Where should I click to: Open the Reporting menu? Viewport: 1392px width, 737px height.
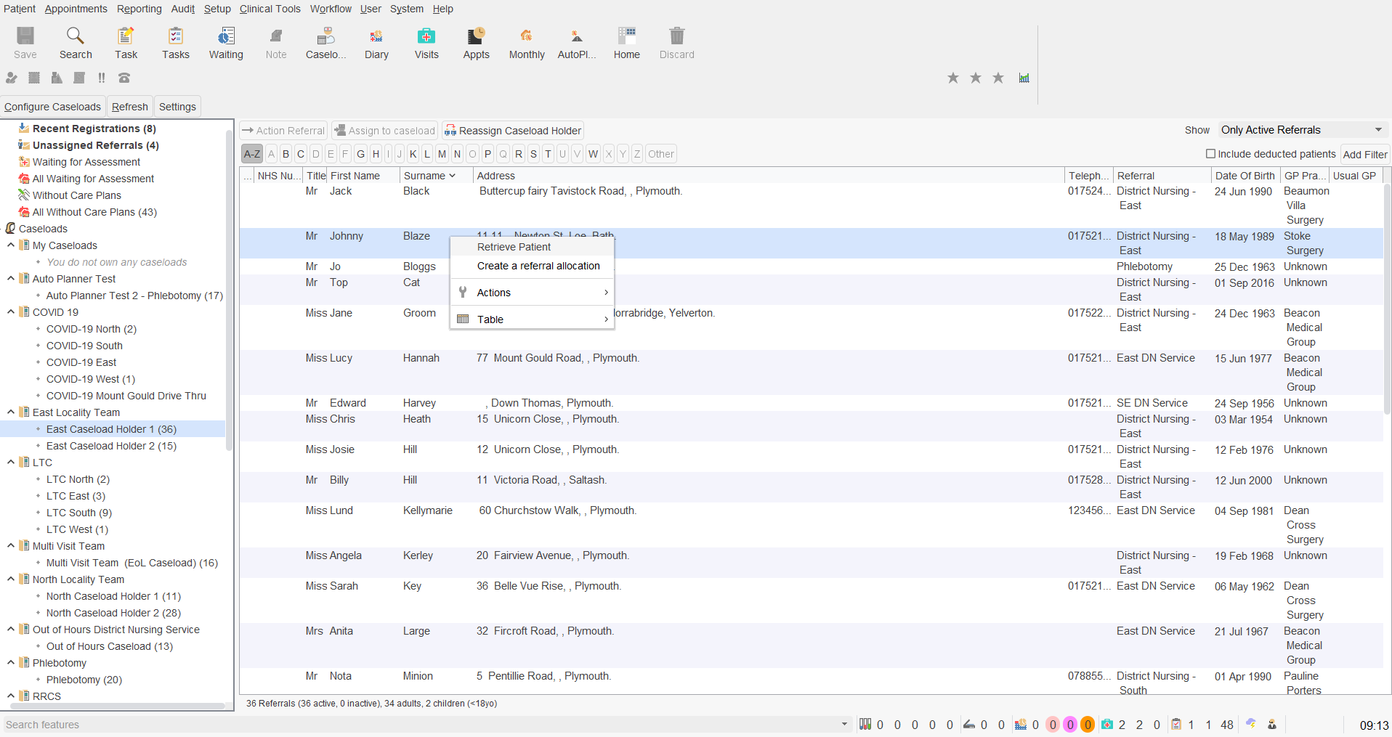pyautogui.click(x=139, y=9)
